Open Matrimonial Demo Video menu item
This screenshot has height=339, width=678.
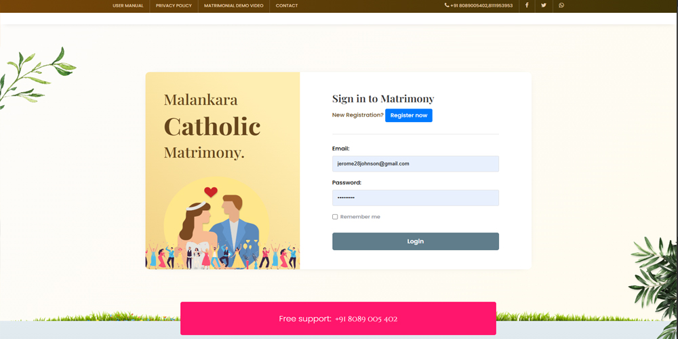coord(233,5)
